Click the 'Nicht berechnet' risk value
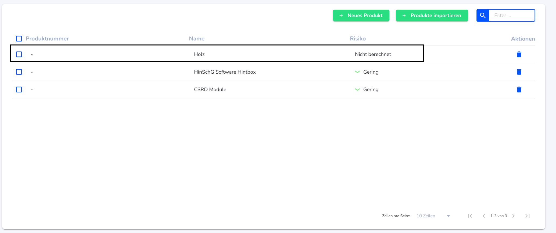556x233 pixels. click(x=373, y=54)
